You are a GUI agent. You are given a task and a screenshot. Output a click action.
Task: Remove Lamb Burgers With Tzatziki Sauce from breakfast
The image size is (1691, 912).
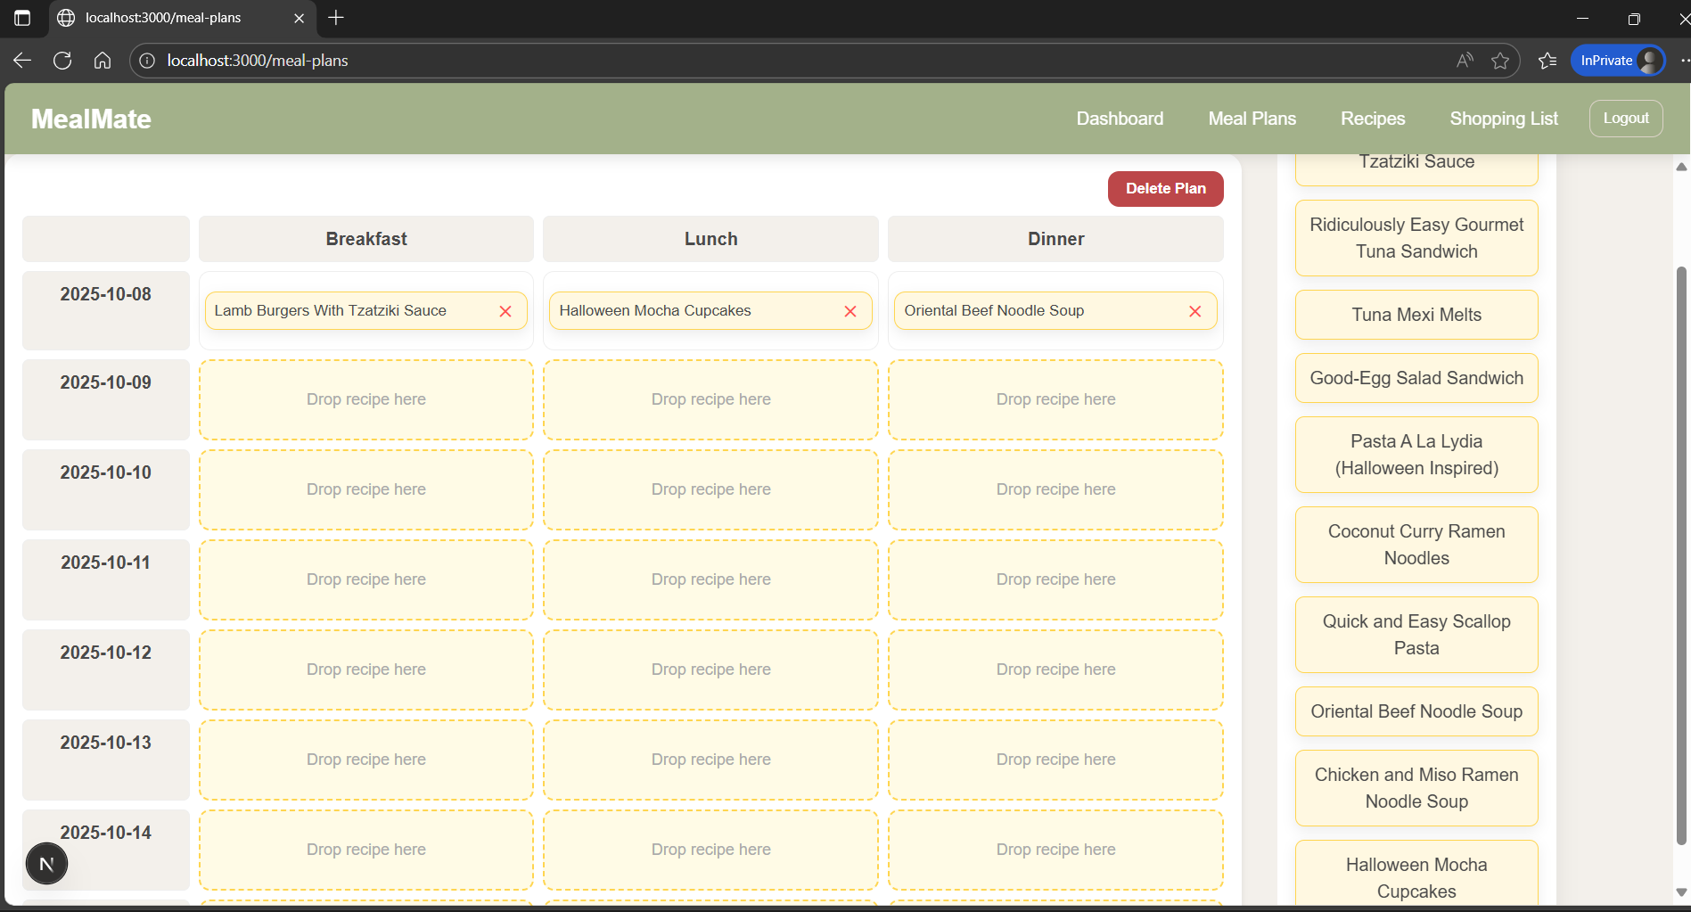tap(505, 311)
